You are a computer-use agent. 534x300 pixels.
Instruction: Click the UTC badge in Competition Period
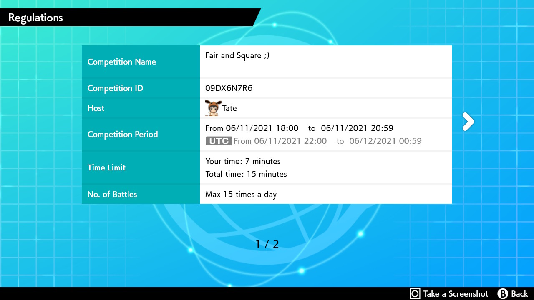pyautogui.click(x=219, y=141)
